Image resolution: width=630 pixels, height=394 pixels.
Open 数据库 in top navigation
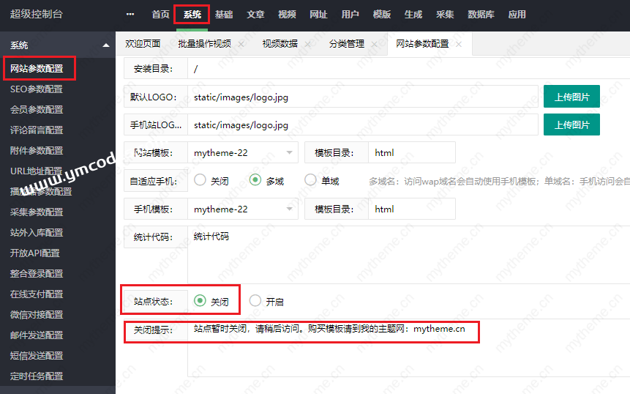481,15
